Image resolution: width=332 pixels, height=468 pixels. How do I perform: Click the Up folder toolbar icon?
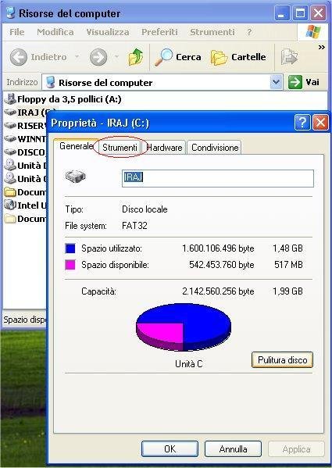click(136, 57)
